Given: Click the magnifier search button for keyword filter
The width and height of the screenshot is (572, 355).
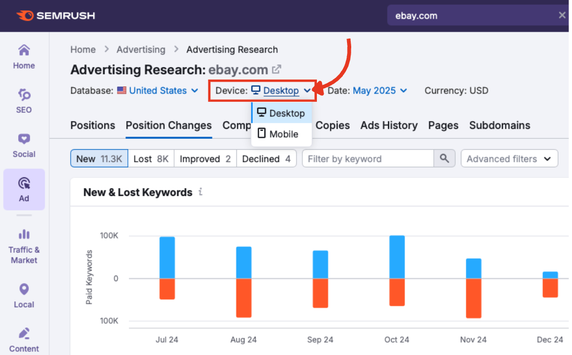Looking at the screenshot, I should click(x=444, y=159).
